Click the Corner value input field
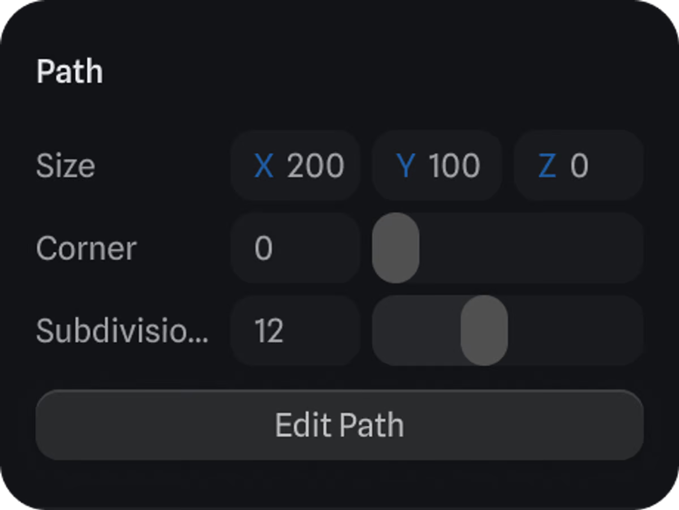 pos(295,248)
